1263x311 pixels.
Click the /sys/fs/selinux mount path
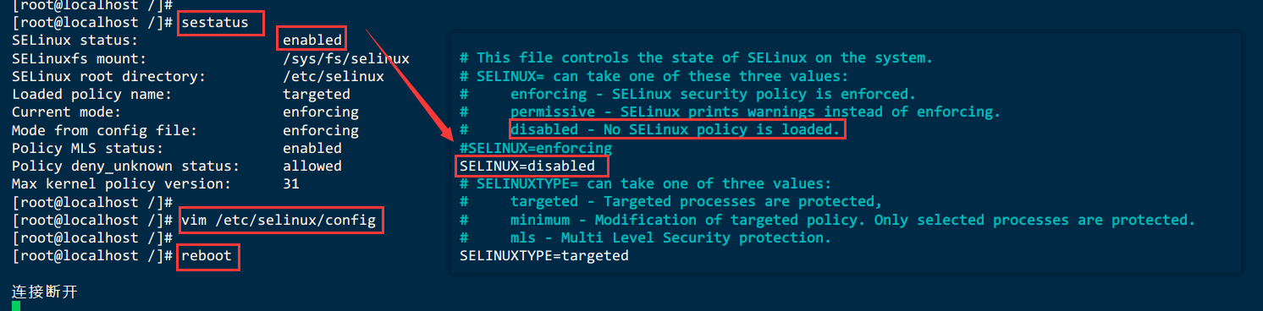[346, 58]
